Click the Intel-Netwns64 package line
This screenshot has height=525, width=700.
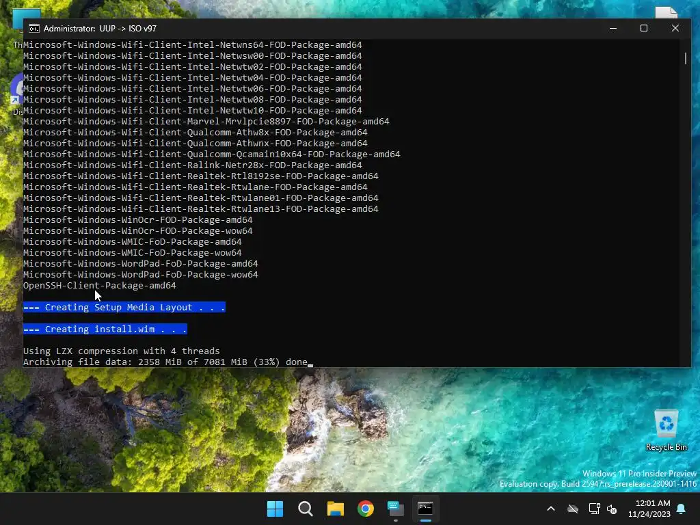pyautogui.click(x=192, y=44)
